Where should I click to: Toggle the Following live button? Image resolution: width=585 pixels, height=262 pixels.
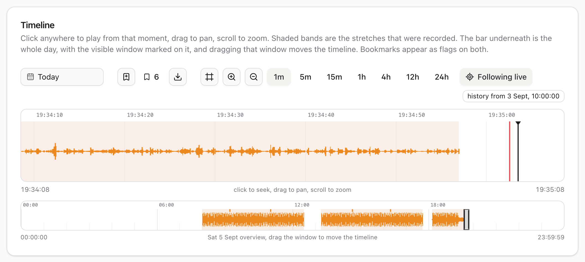tap(496, 77)
